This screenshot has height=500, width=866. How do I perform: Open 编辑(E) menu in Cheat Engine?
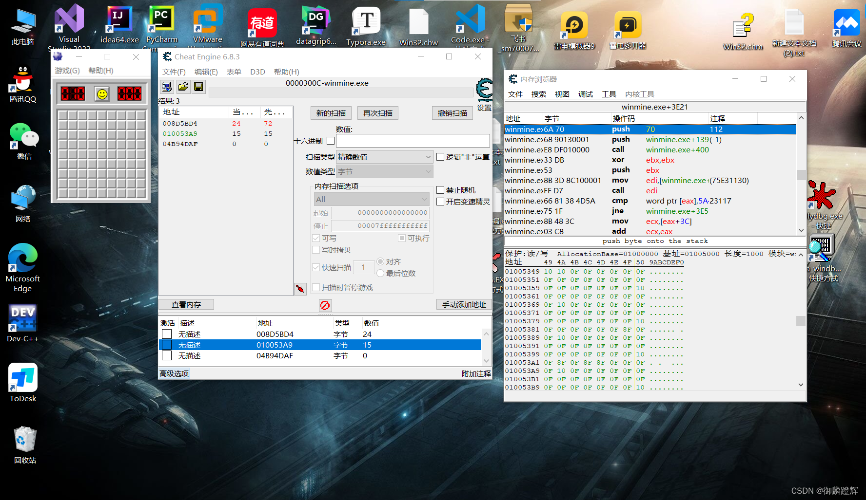(x=206, y=72)
